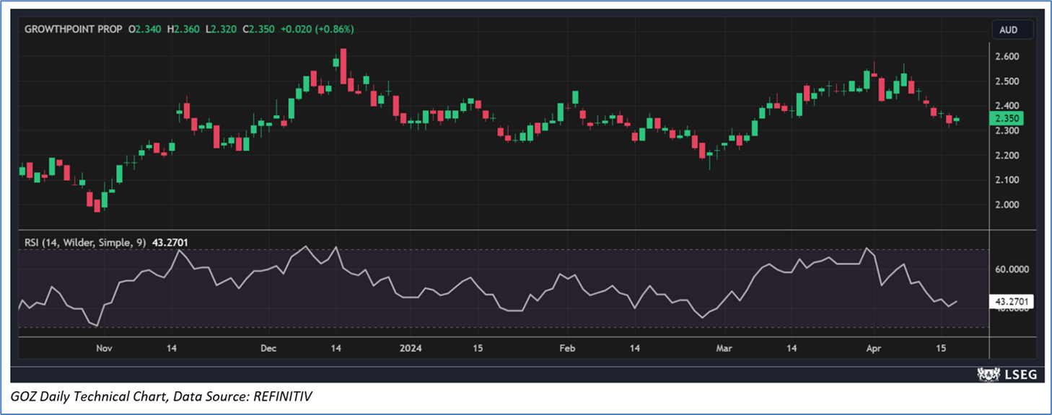Click the open price value O2.340
1052x415 pixels.
pos(145,30)
